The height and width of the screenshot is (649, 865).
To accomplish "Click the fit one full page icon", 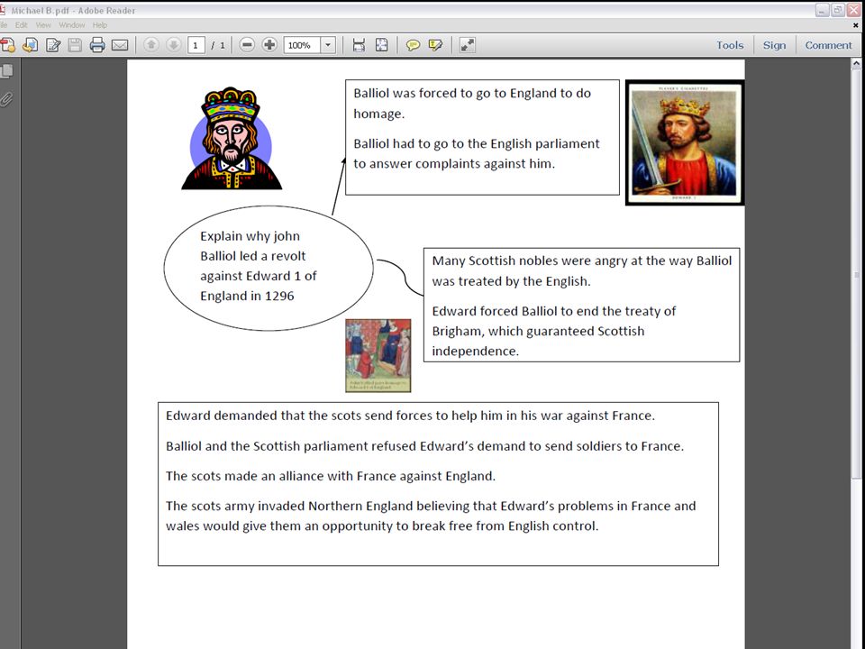I will [x=382, y=45].
